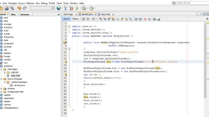Expand the Configuration Files node
Viewport: 209px width, 117px height.
pos(1,92)
